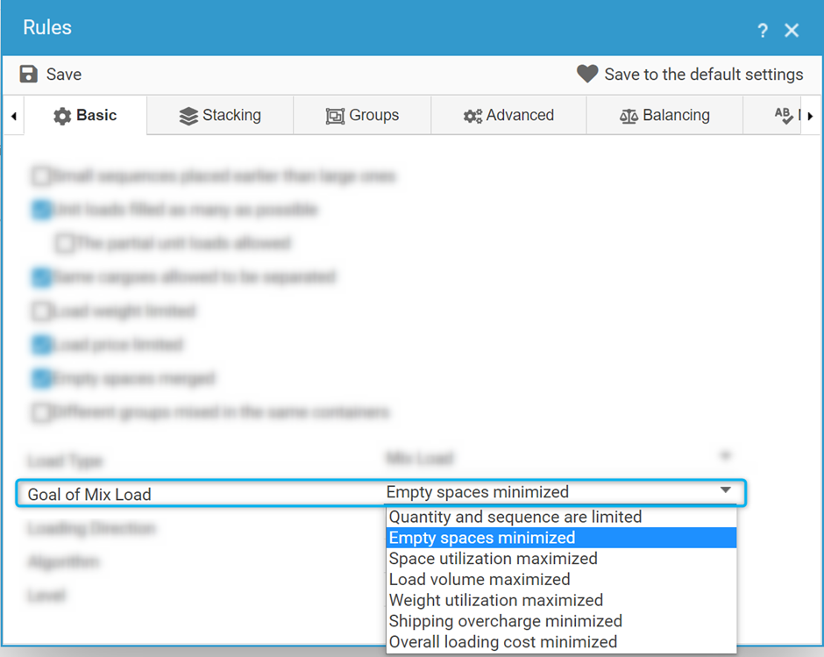Choose 'Overall loading cost minimized' option

561,642
